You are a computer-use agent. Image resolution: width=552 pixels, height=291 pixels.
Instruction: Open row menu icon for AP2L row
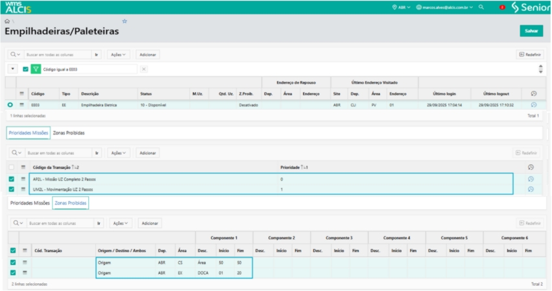pyautogui.click(x=23, y=179)
